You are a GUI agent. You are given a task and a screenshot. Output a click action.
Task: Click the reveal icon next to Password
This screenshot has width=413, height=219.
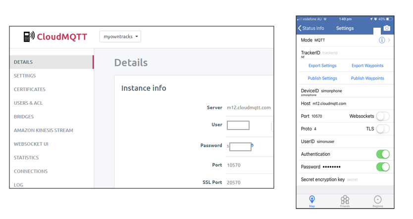(x=253, y=145)
